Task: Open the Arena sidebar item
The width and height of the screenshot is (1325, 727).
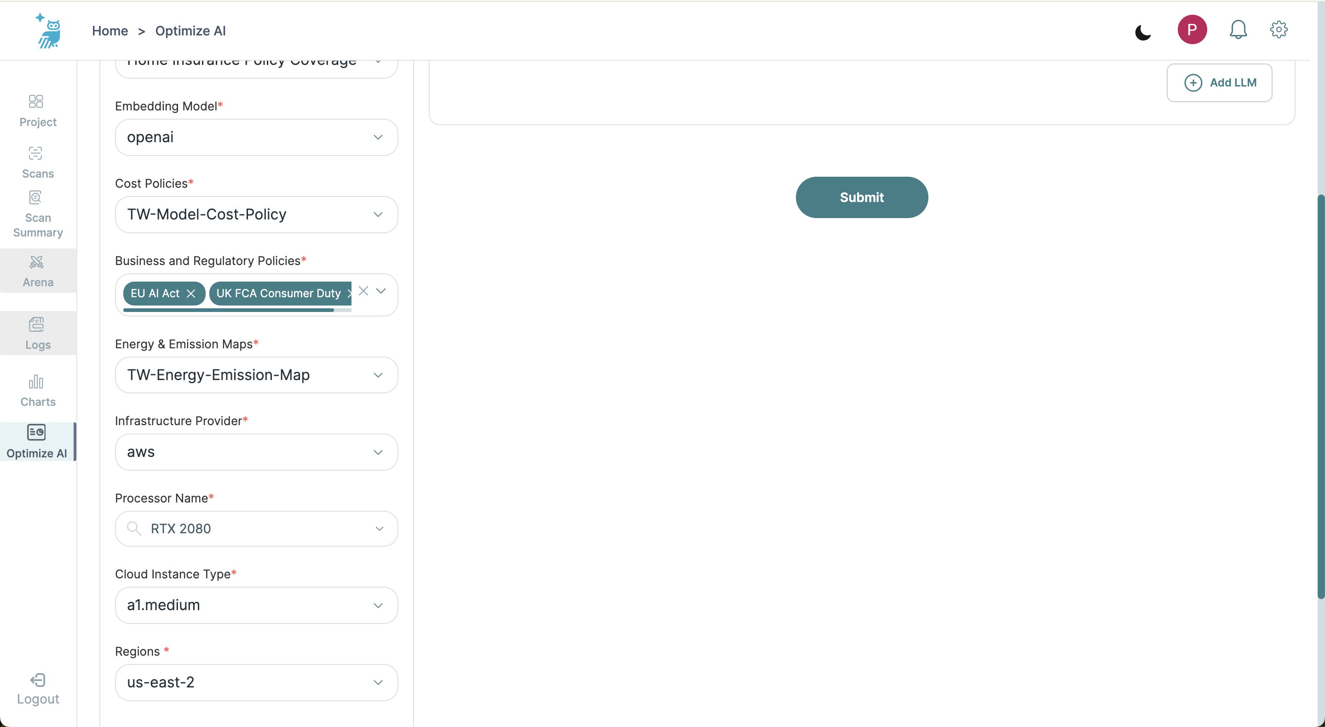Action: point(38,271)
